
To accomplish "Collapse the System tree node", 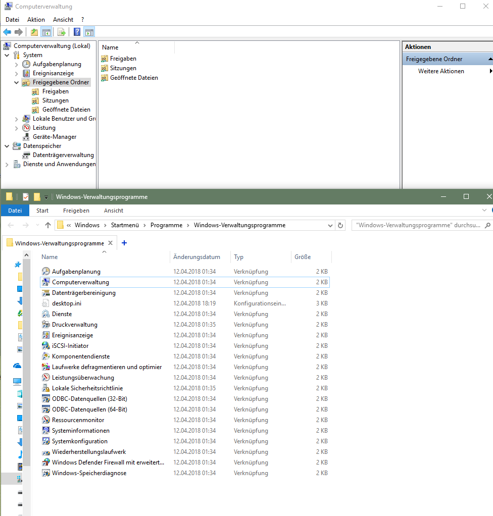I will (7, 56).
